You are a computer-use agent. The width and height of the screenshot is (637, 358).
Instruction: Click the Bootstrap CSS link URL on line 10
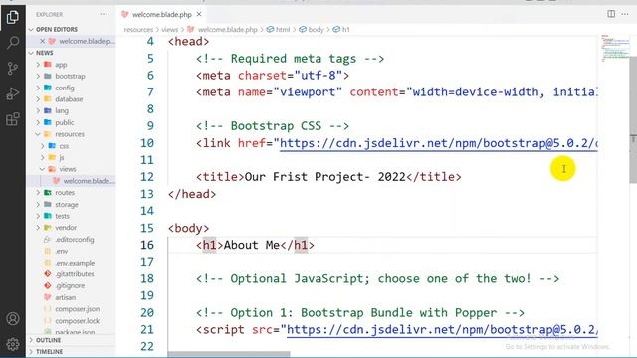[x=439, y=143]
